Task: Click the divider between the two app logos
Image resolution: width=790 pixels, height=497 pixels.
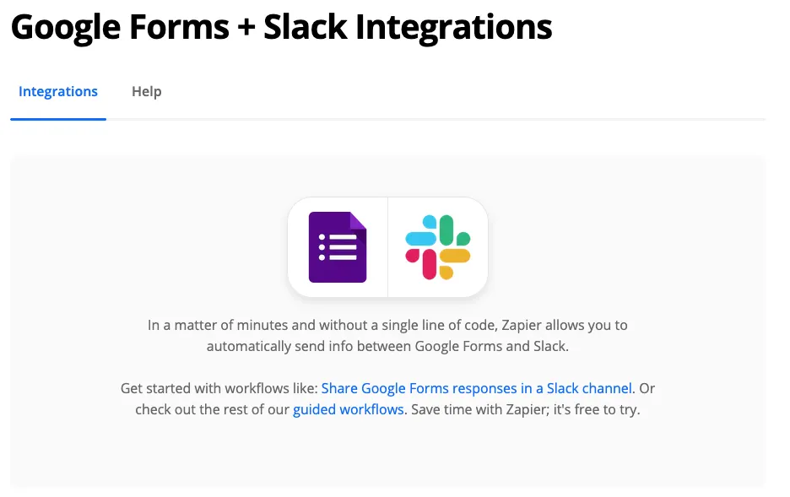Action: click(387, 247)
